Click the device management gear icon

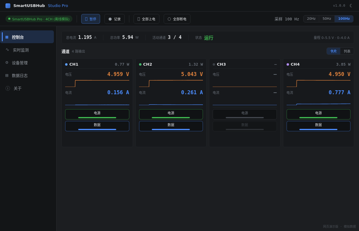7,62
